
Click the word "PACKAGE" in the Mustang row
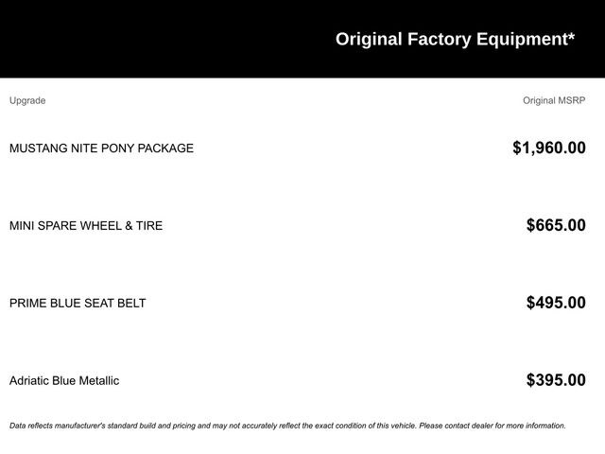[x=164, y=148]
